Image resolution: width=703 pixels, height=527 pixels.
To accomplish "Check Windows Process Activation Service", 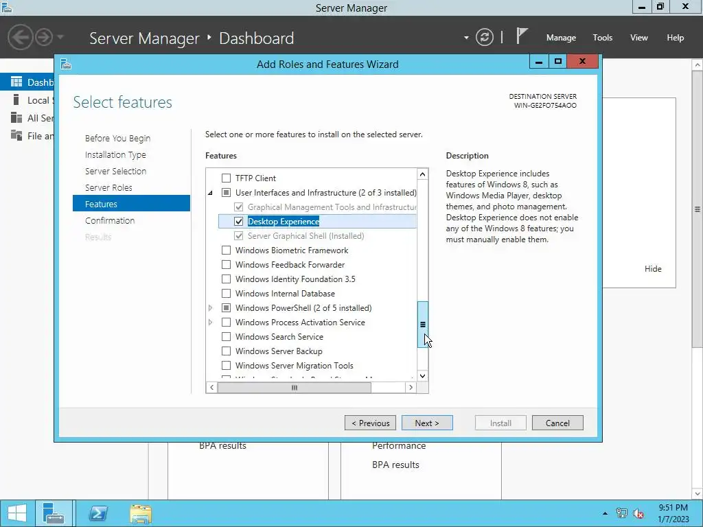I will tap(227, 323).
